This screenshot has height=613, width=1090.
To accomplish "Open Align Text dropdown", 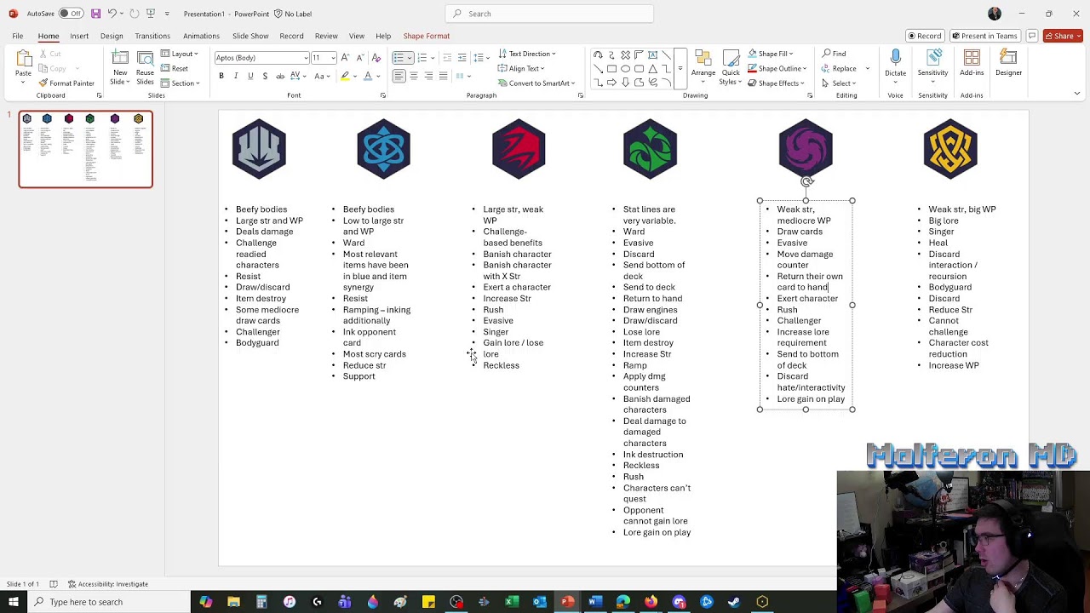I will point(520,68).
